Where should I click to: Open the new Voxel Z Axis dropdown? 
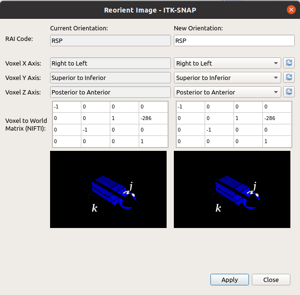point(227,92)
